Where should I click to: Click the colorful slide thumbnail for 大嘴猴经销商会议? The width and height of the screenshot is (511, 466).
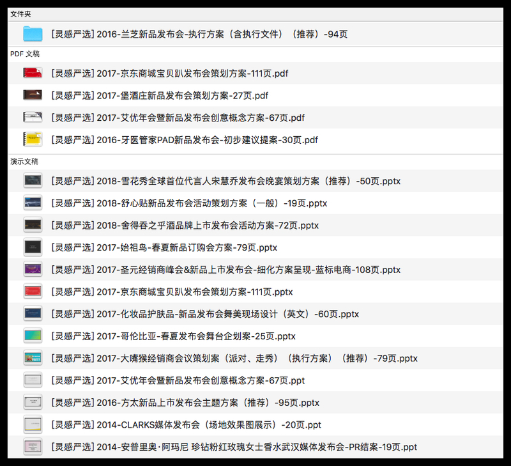point(33,358)
